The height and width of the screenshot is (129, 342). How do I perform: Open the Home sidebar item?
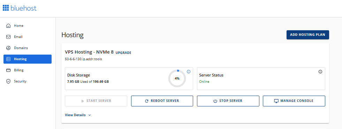click(x=28, y=26)
